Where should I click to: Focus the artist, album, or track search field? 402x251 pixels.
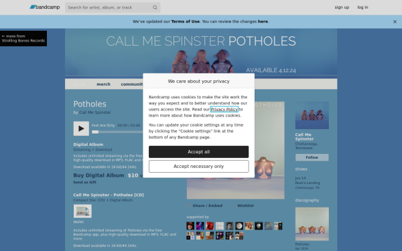113,7
